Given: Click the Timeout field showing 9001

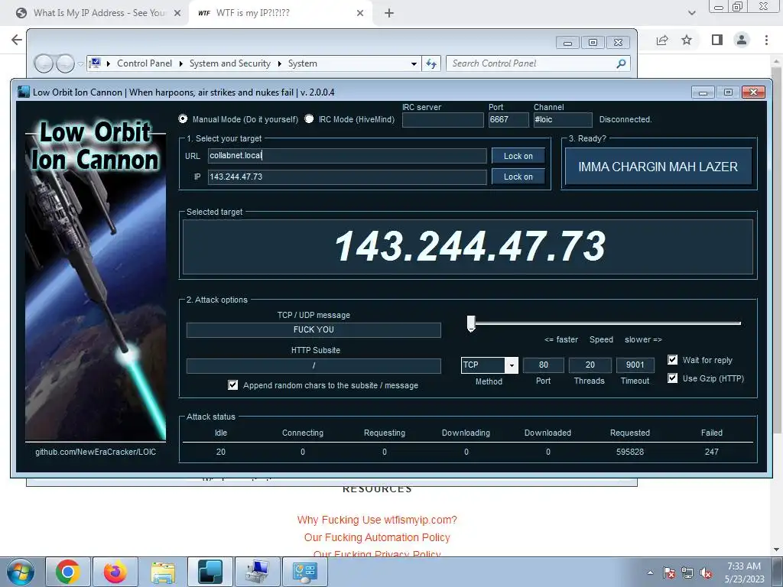Looking at the screenshot, I should (x=635, y=365).
